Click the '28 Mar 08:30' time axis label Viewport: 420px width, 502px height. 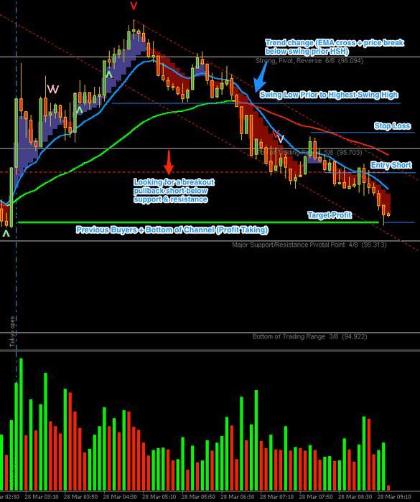[355, 497]
